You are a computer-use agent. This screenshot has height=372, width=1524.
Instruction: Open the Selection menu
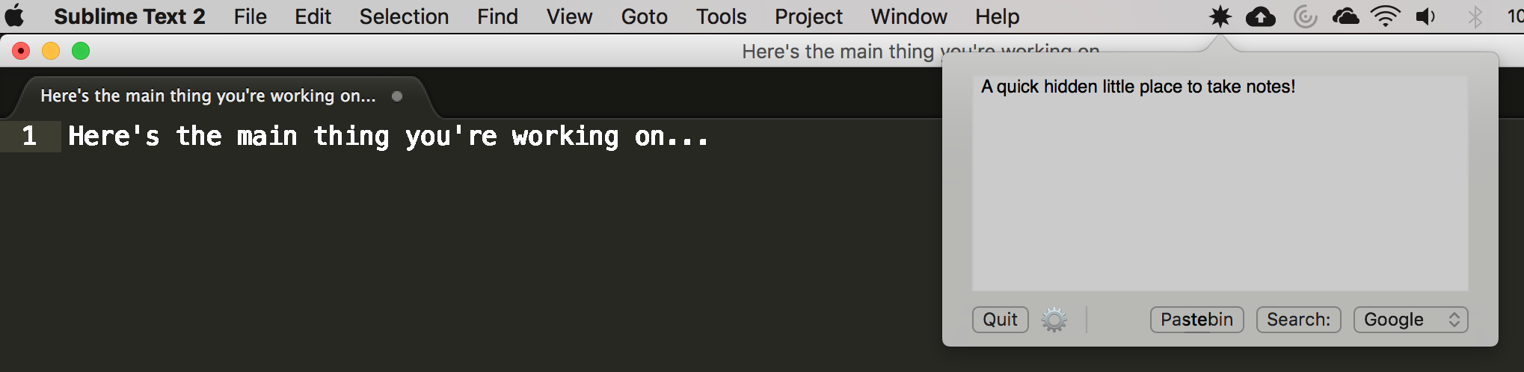[x=404, y=16]
